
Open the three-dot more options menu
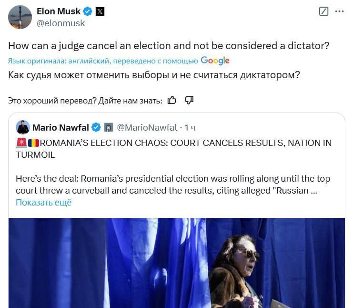click(x=339, y=11)
